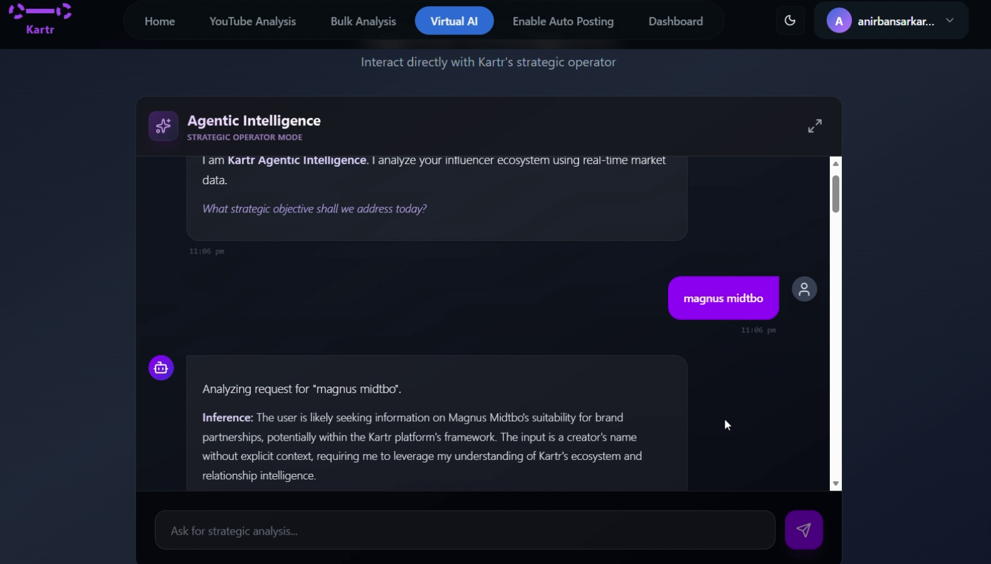The image size is (991, 564).
Task: Send the message with paper plane button
Action: (804, 530)
